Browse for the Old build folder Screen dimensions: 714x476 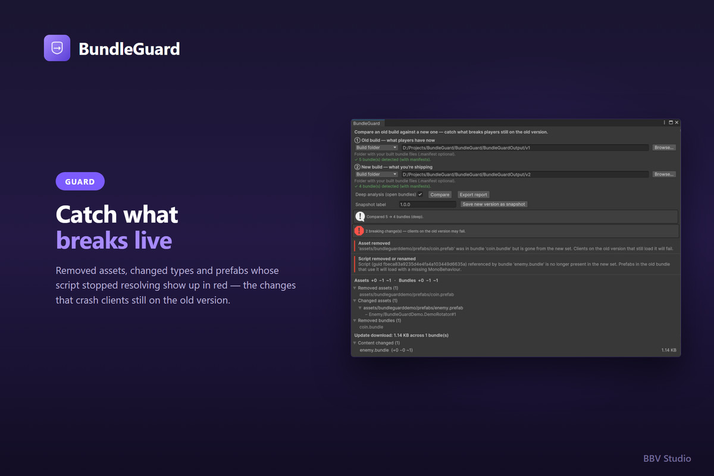coord(663,148)
